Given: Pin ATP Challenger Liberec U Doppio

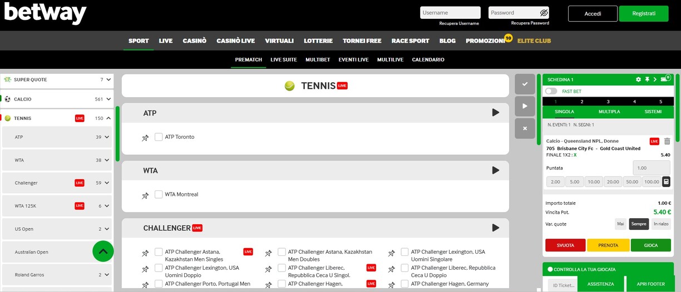Looking at the screenshot, I should [391, 269].
